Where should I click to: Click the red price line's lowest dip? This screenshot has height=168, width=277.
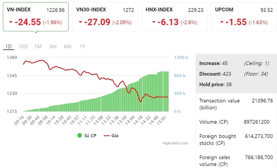tap(140, 101)
